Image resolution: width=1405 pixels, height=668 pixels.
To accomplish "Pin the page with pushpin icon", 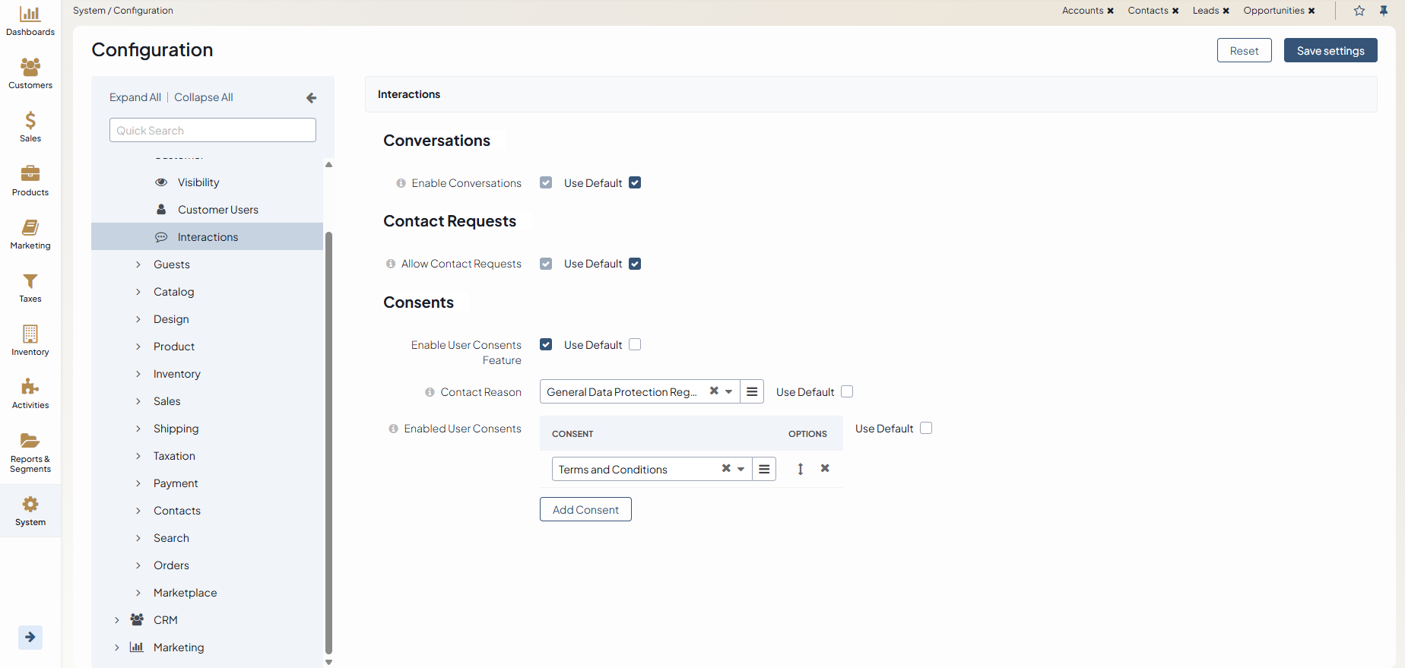I will coord(1384,11).
